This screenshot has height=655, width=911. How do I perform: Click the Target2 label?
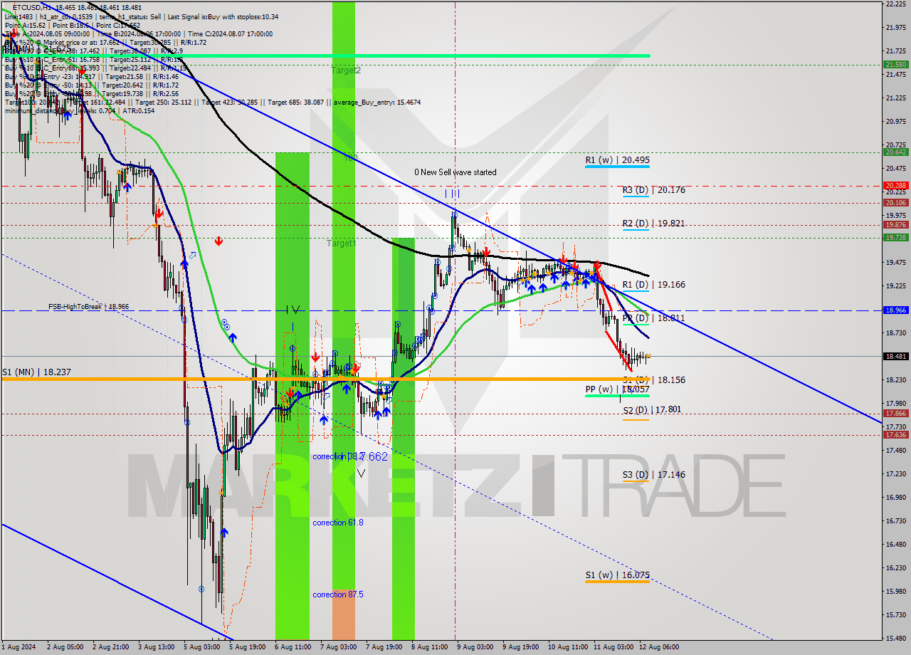(346, 70)
